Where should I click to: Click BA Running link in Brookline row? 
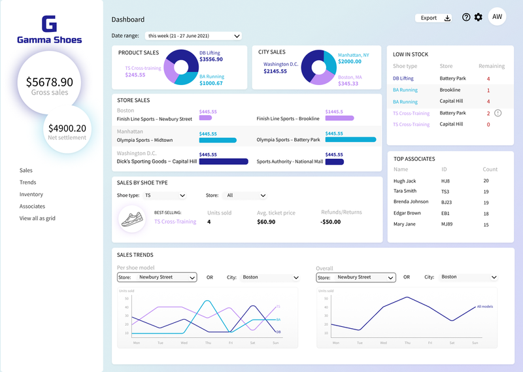click(405, 90)
